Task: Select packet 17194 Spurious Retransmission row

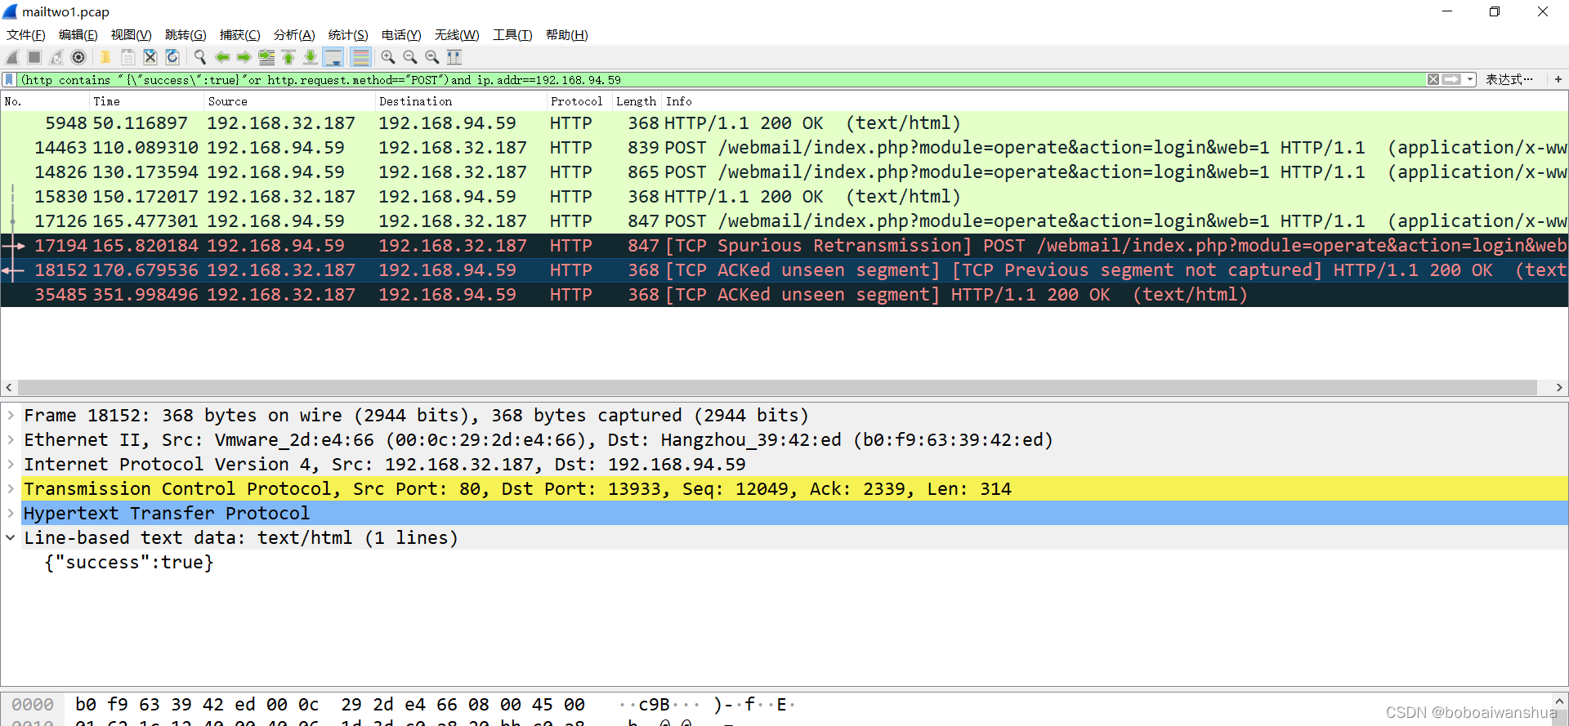Action: (x=784, y=246)
